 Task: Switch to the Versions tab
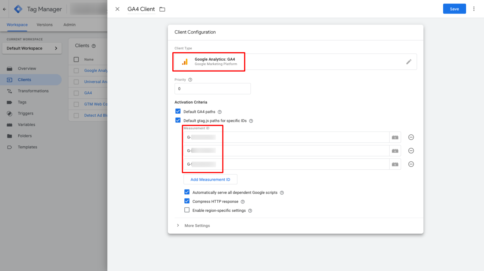(44, 25)
